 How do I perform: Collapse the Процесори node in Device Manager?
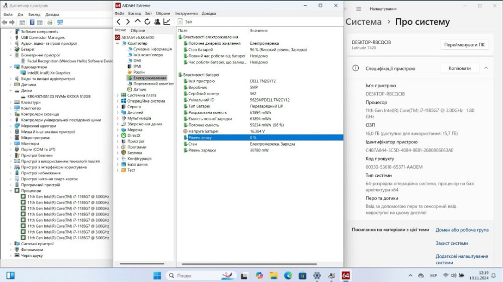coord(11,191)
